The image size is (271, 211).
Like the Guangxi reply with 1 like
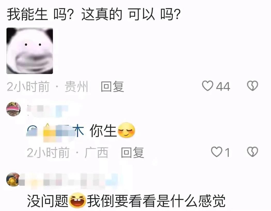pos(217,152)
